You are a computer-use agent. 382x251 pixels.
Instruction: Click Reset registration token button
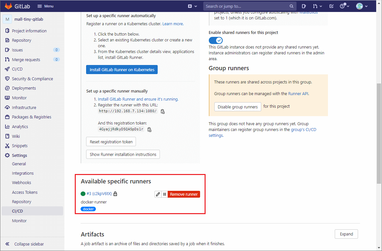[111, 142]
